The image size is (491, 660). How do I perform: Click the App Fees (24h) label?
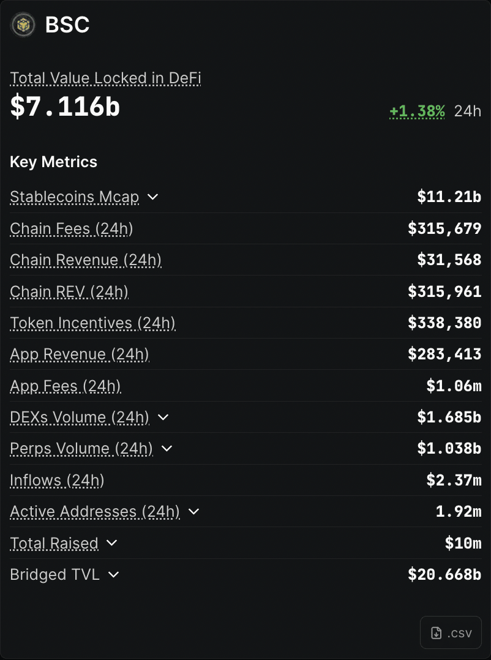point(66,386)
